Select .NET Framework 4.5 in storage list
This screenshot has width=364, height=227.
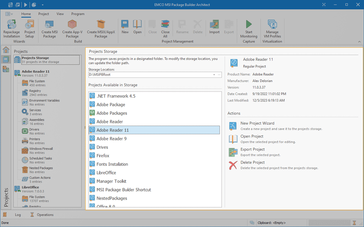click(x=154, y=96)
